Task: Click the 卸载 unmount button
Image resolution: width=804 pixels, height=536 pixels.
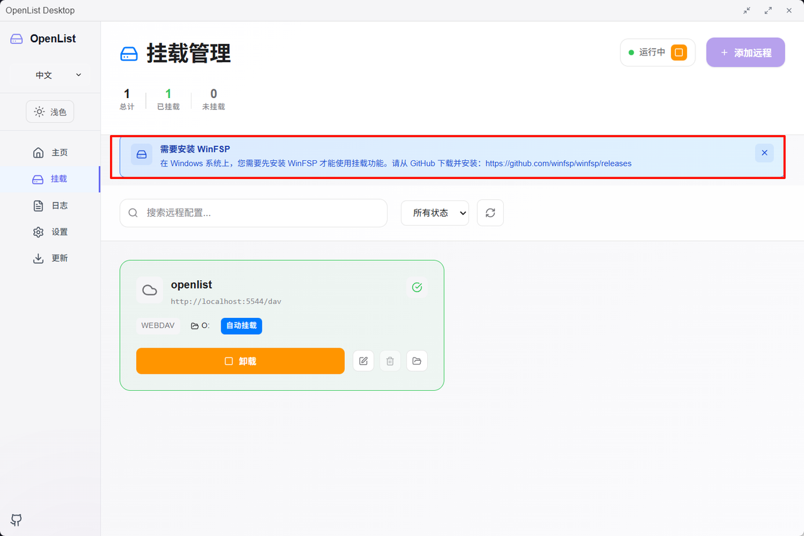Action: [x=241, y=361]
